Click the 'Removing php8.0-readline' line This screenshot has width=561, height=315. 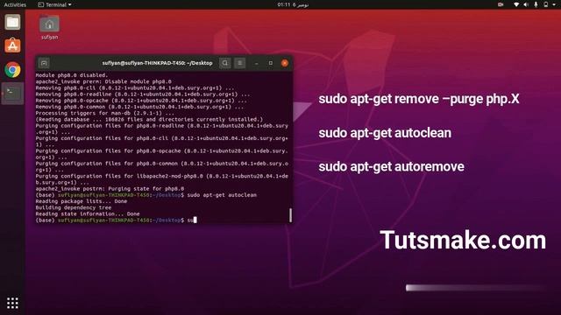click(143, 94)
